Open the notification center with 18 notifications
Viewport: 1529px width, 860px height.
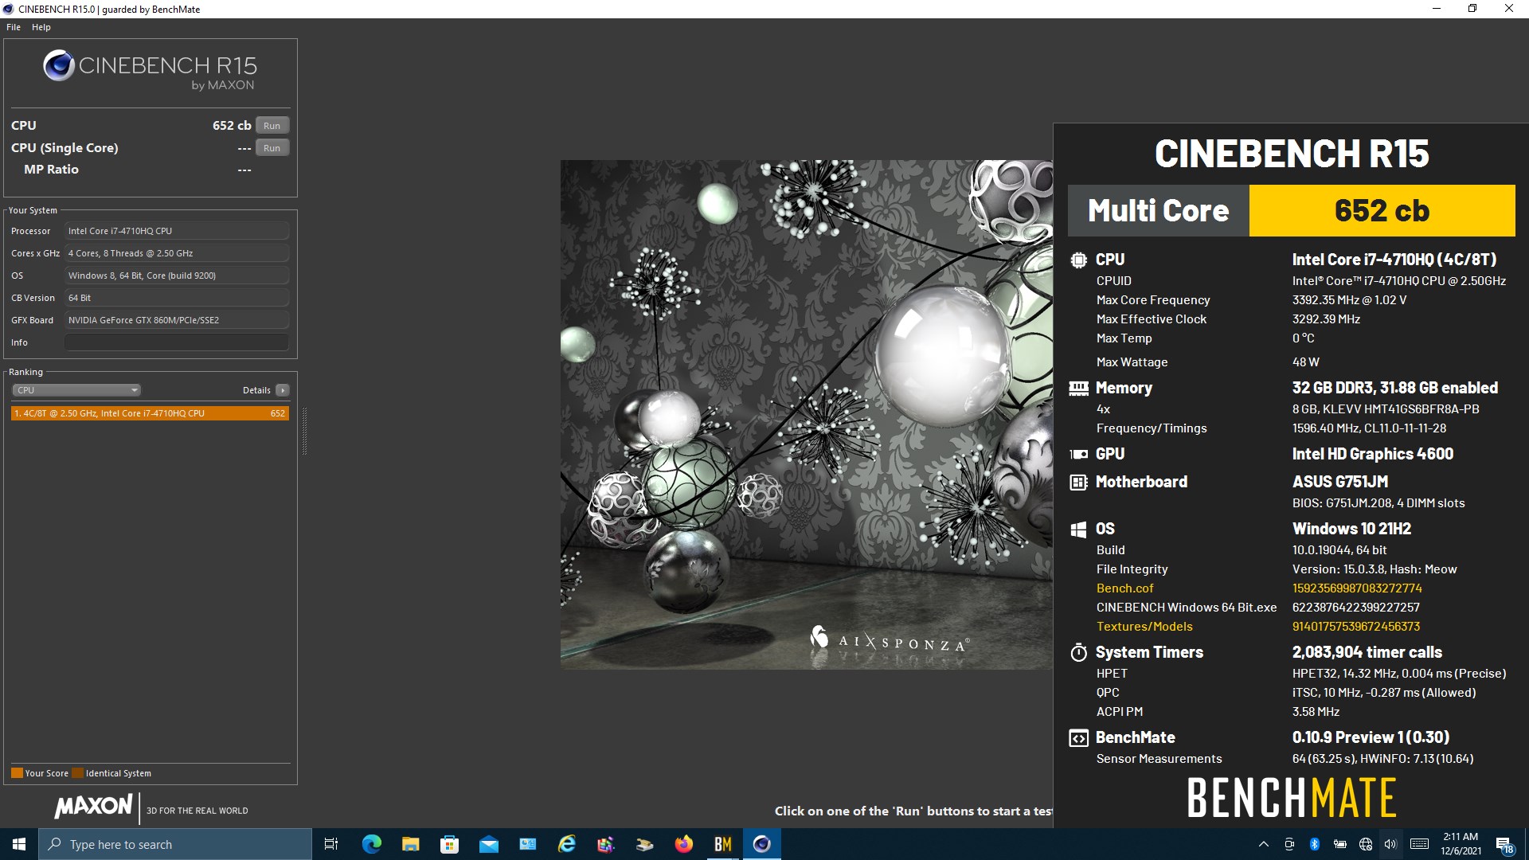(x=1504, y=845)
